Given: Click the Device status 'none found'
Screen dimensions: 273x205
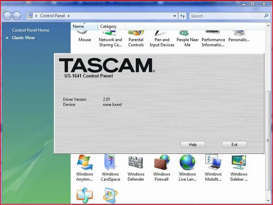Looking at the screenshot, I should coord(112,105).
